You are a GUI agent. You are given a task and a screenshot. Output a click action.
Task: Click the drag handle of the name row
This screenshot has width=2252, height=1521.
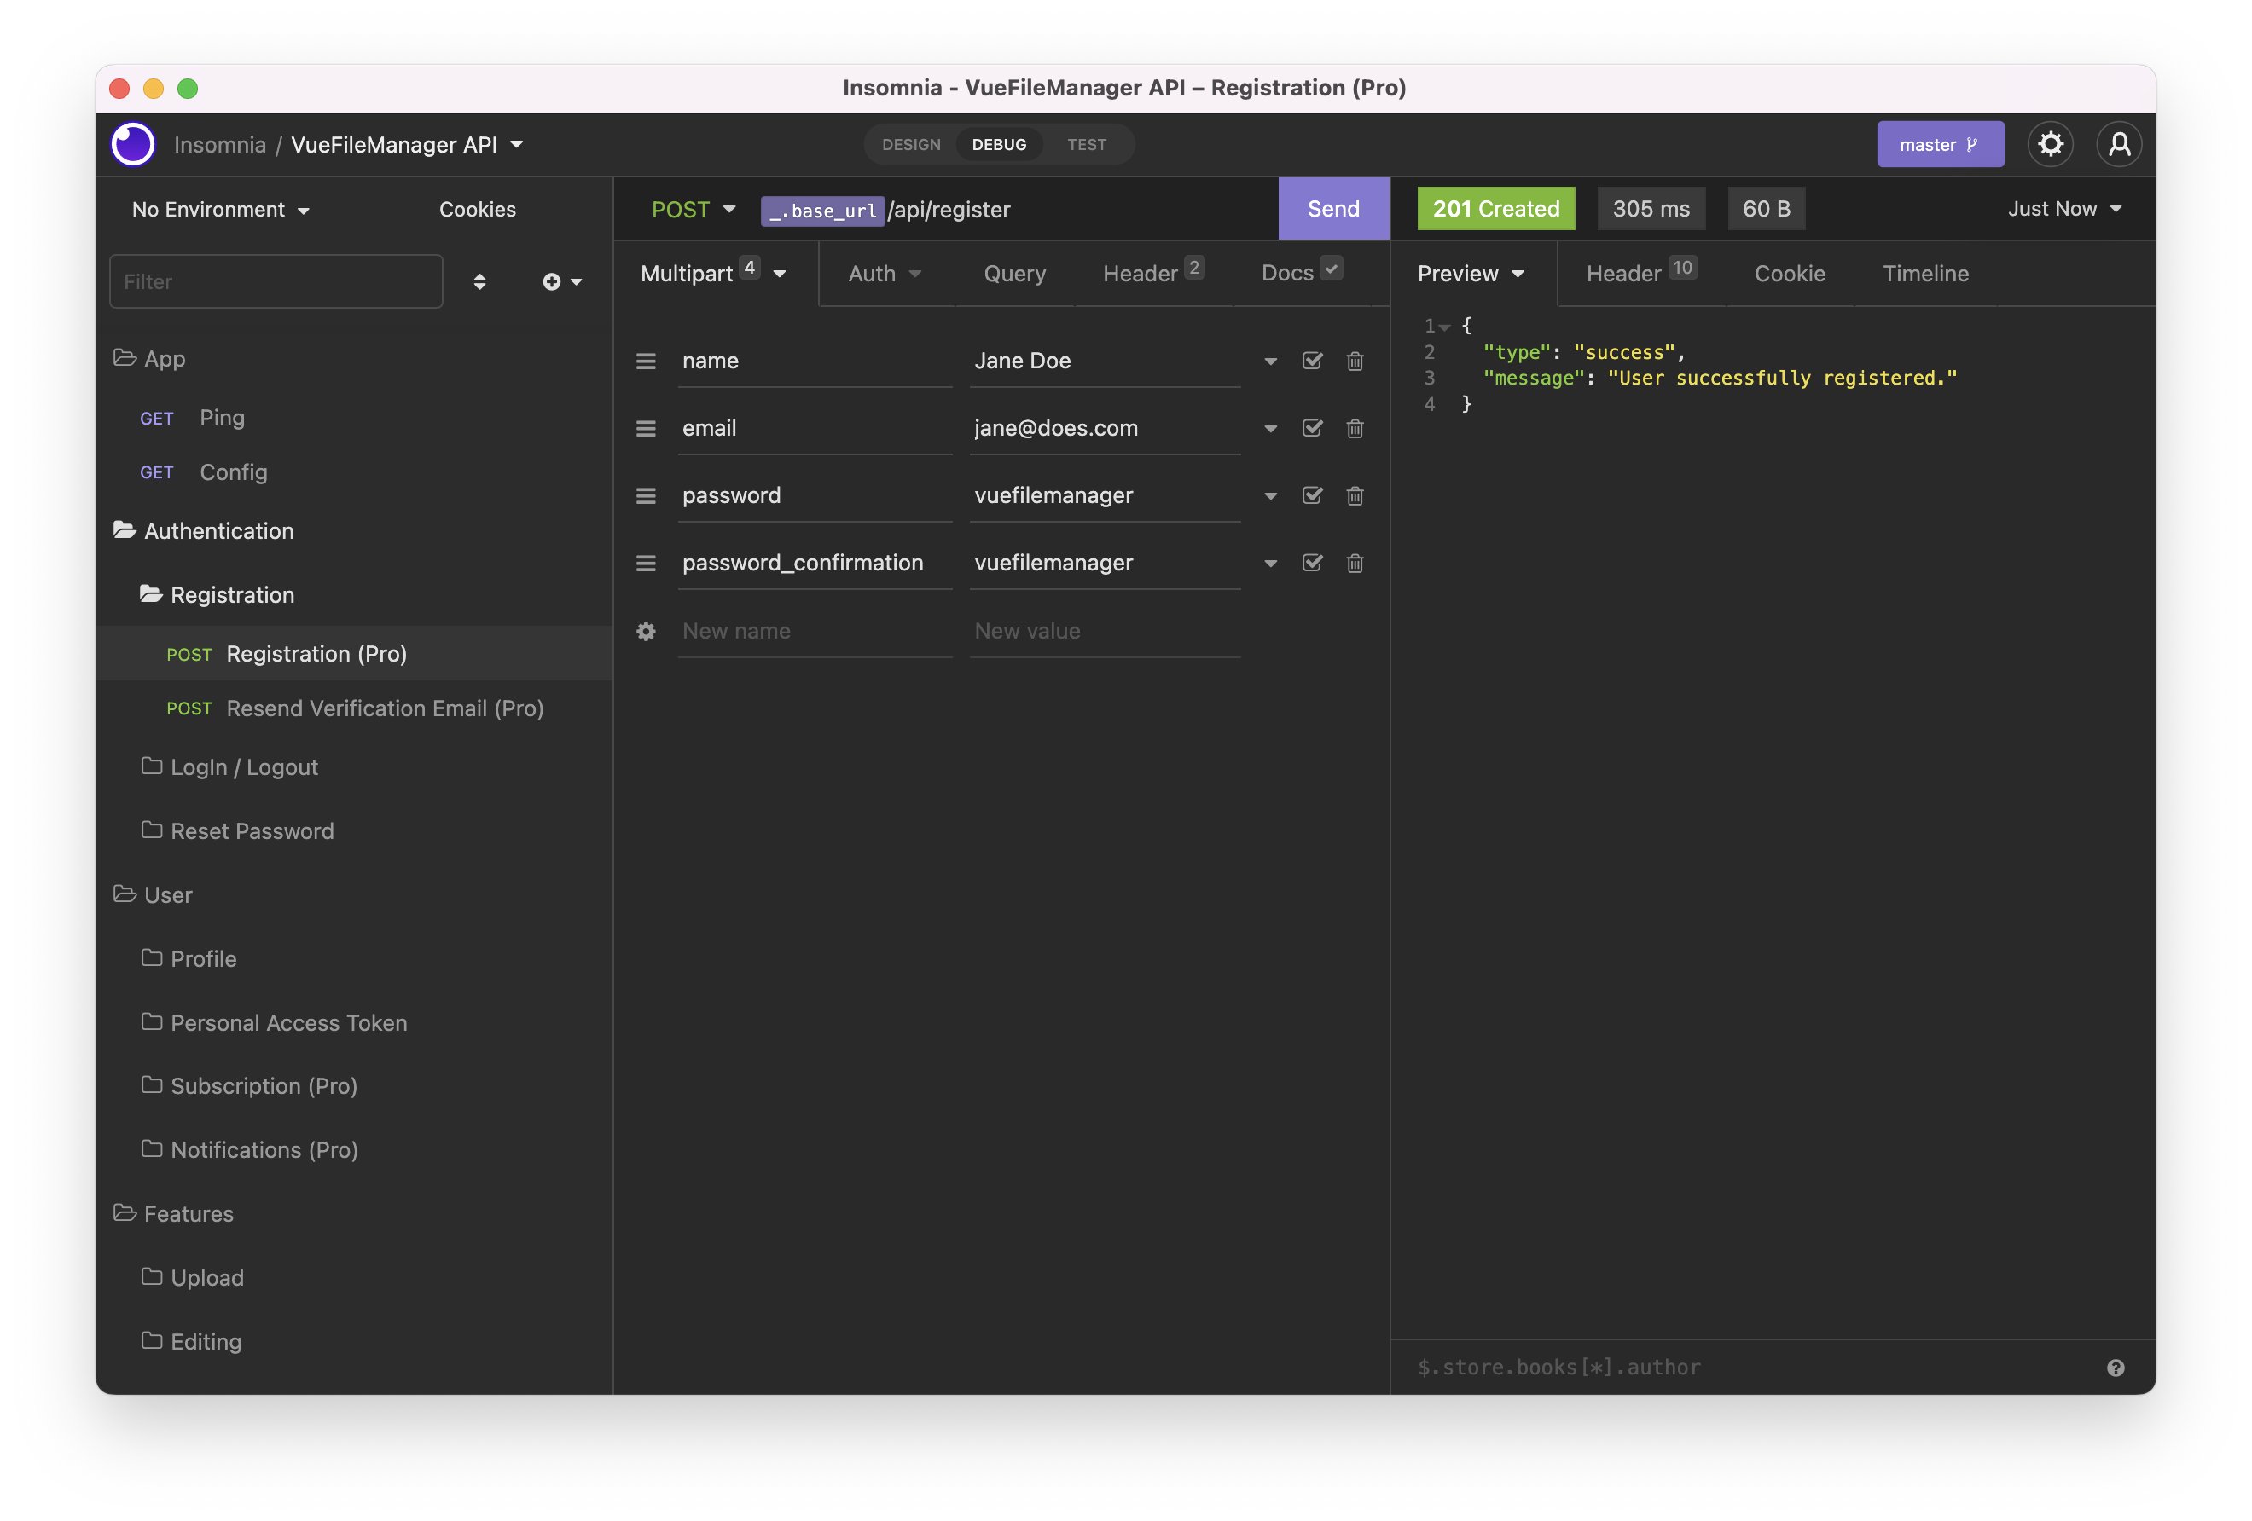pos(646,361)
